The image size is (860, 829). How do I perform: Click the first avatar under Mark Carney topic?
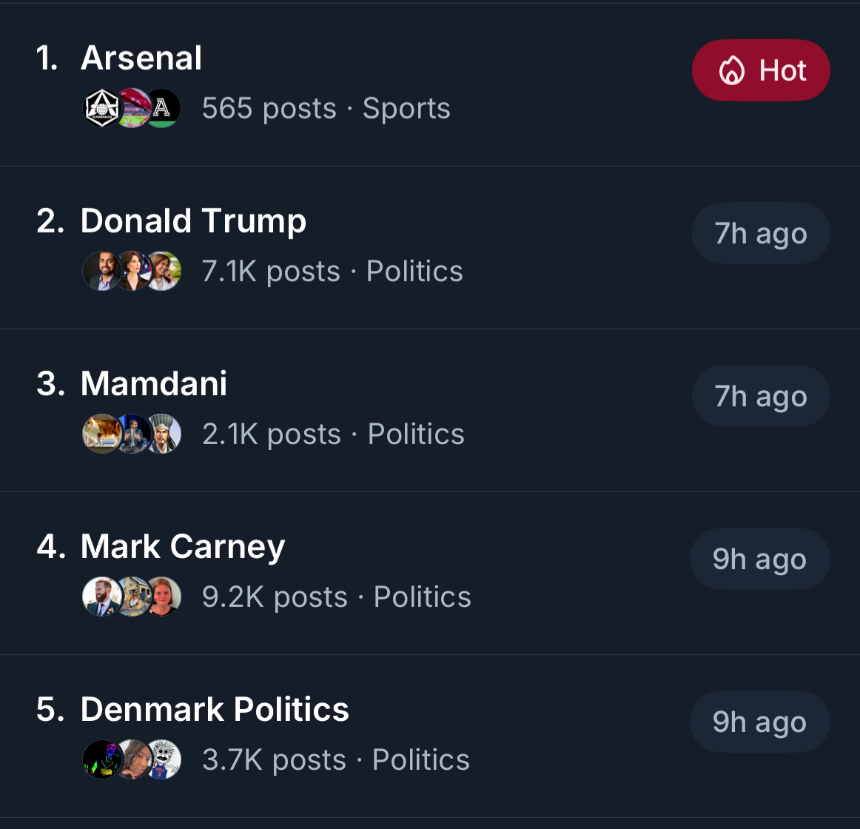click(x=101, y=597)
